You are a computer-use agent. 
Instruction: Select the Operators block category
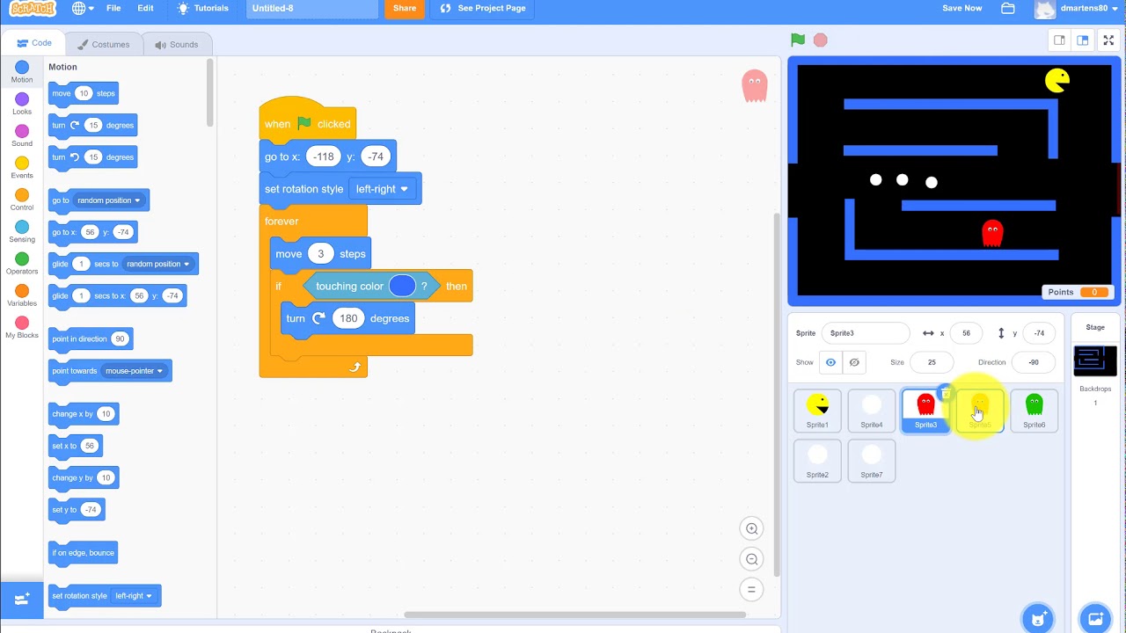pyautogui.click(x=22, y=264)
